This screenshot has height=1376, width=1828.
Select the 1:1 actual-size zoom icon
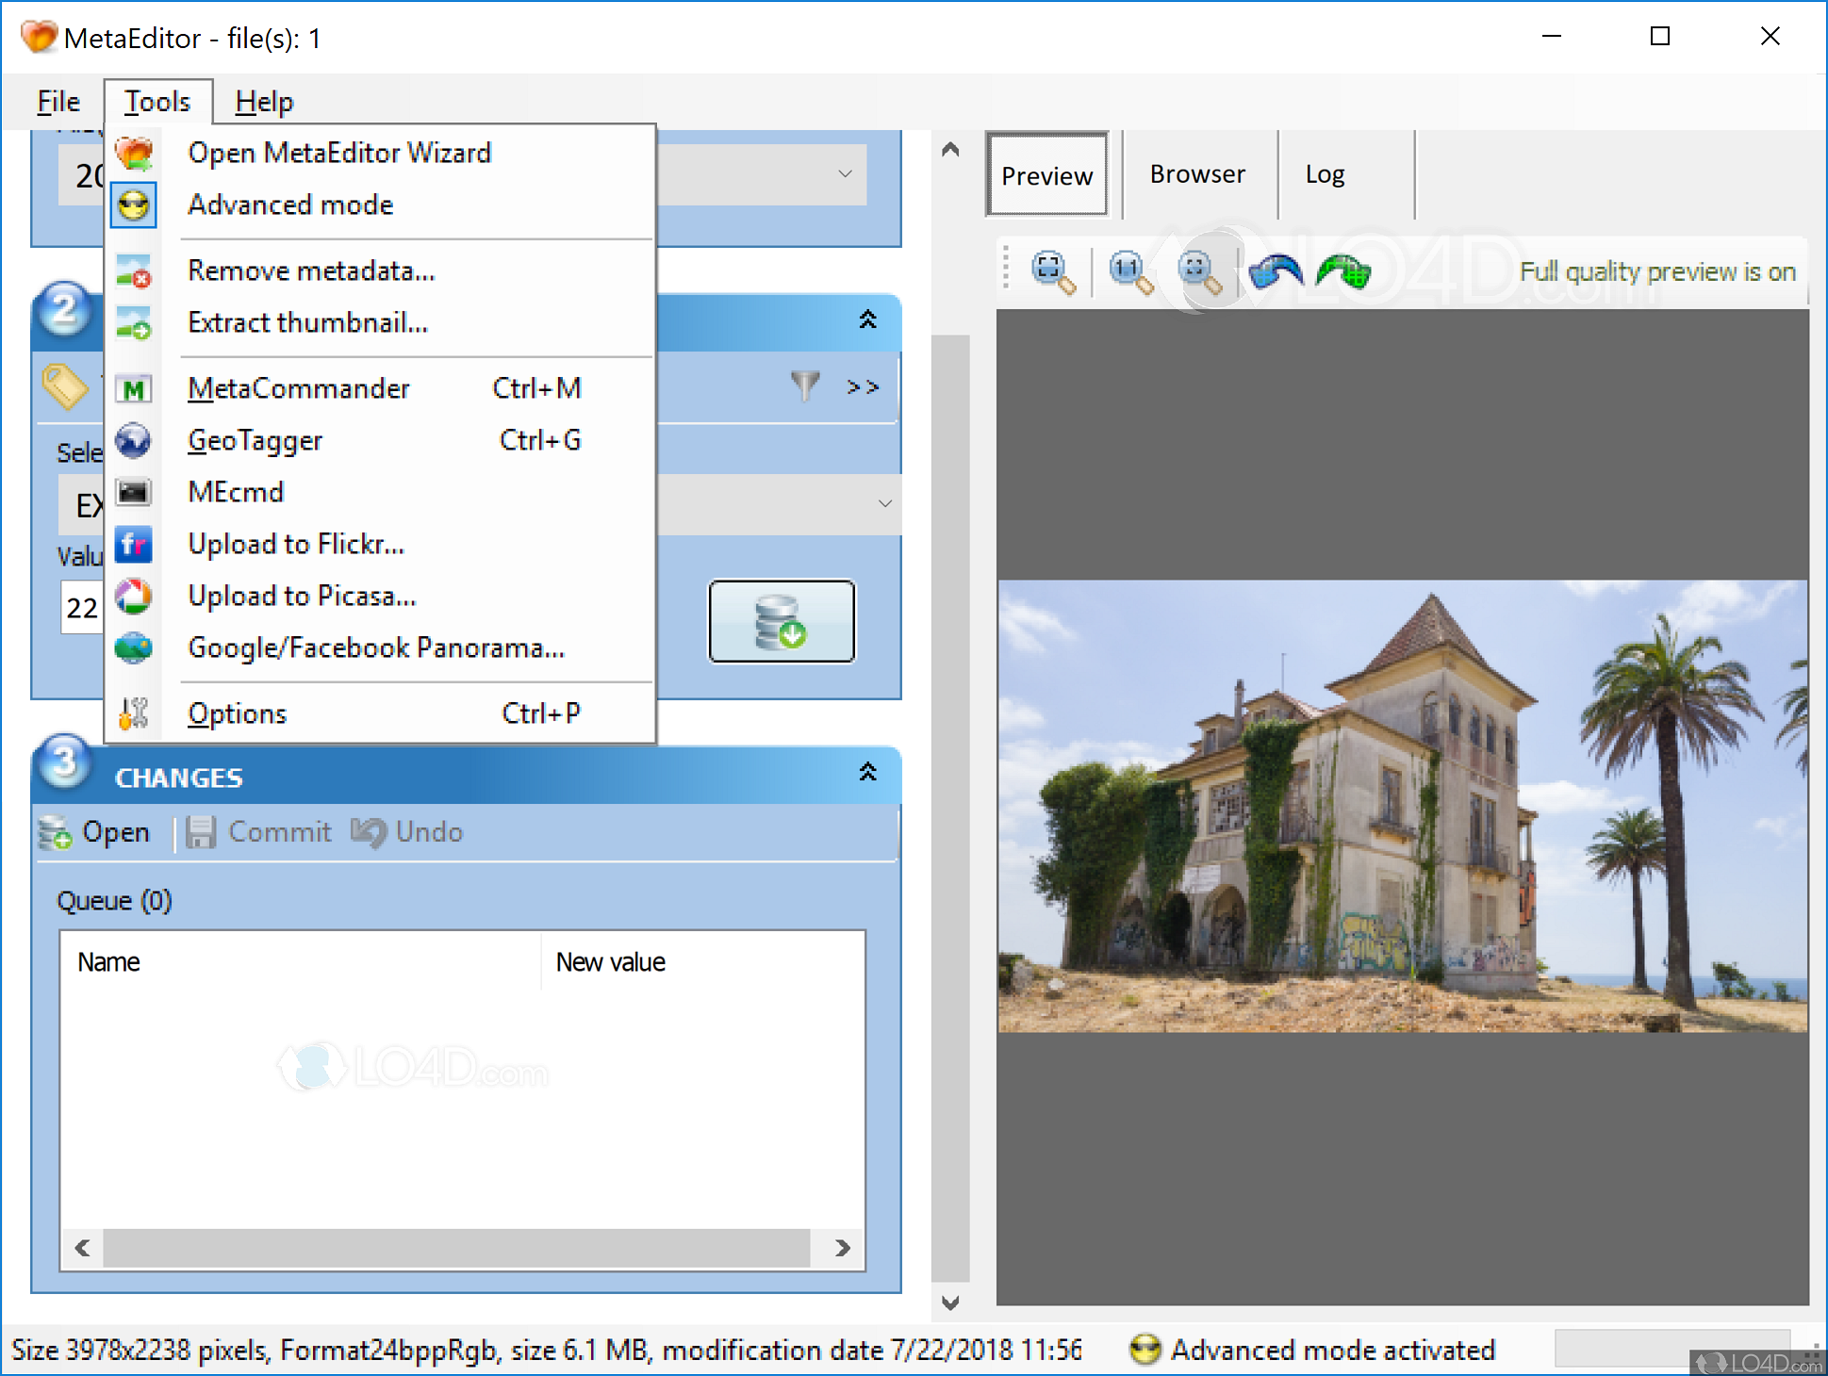coord(1127,271)
